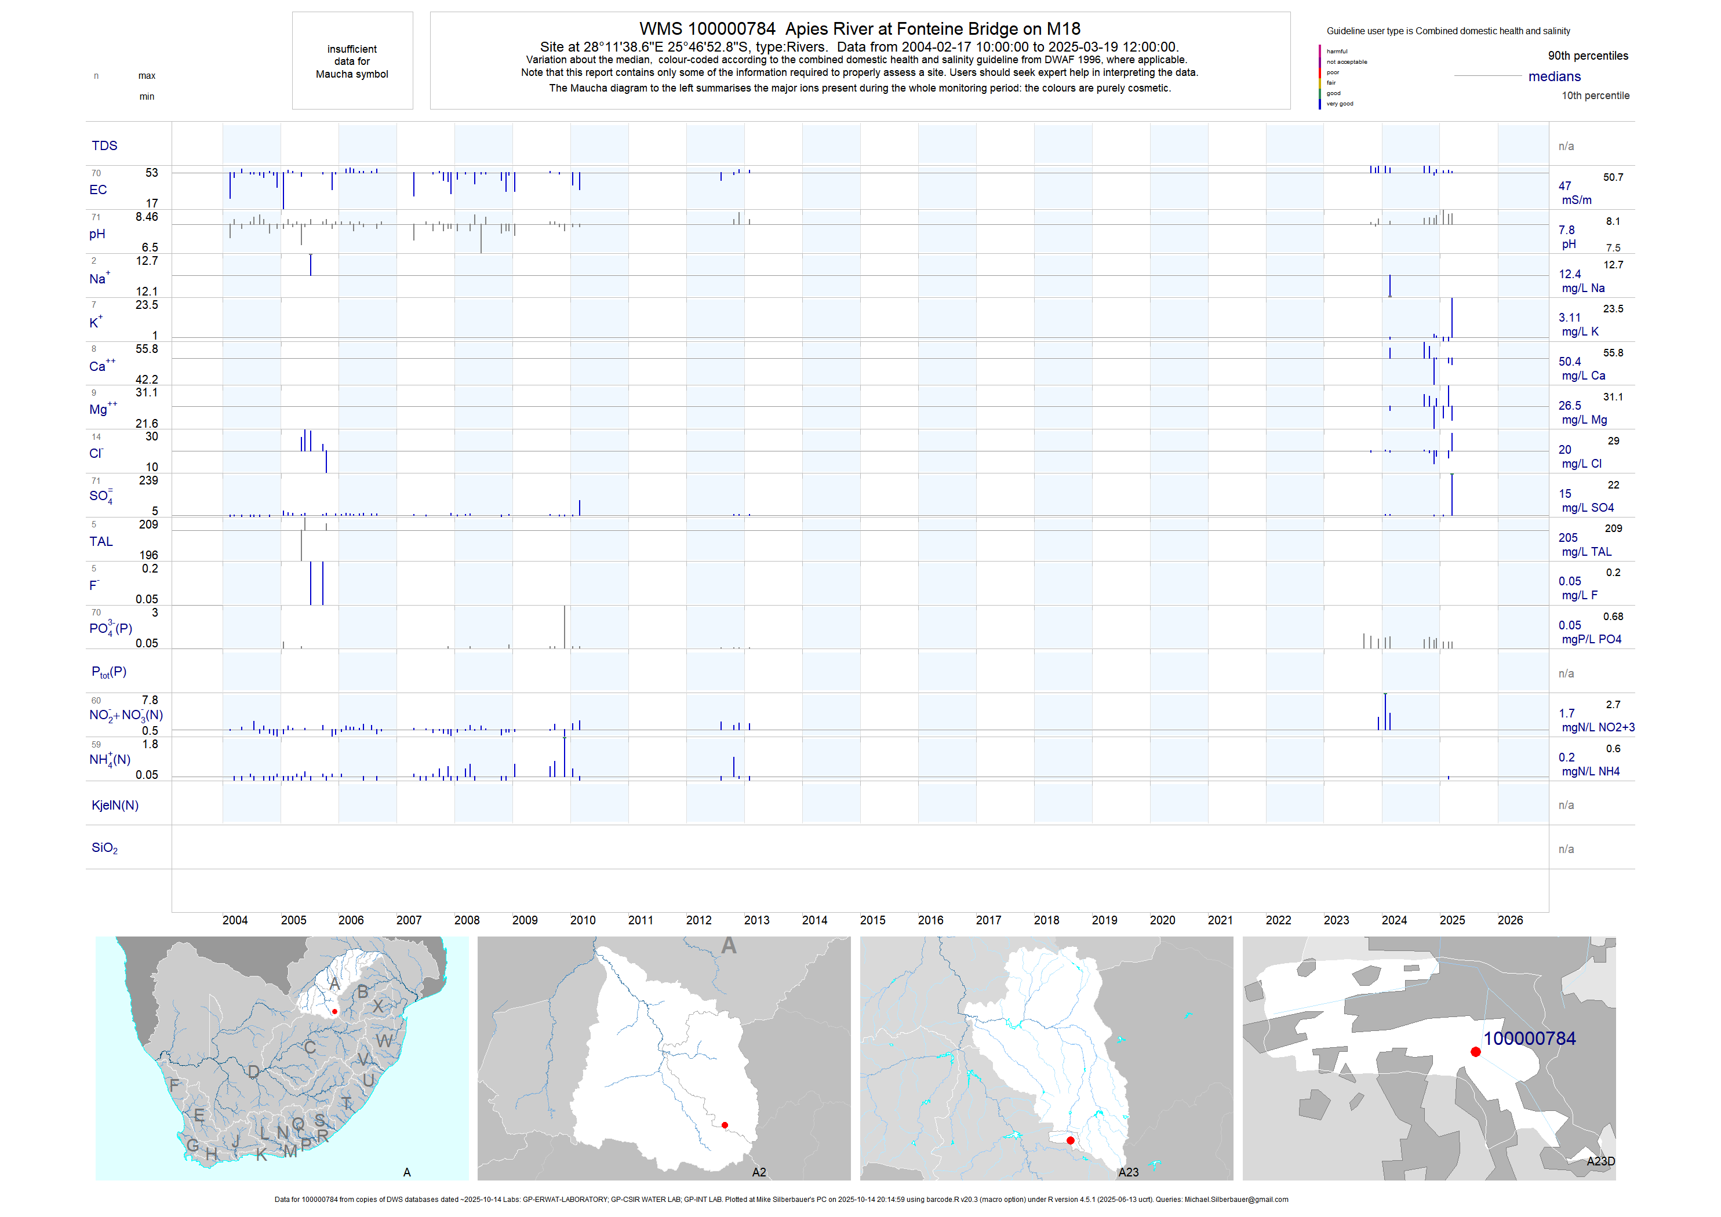This screenshot has height=1217, width=1721.
Task: Click the red site dot in A23 map
Action: [x=1071, y=1141]
